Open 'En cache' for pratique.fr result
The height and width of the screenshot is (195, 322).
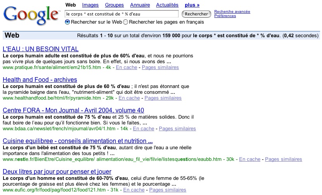[126, 67]
